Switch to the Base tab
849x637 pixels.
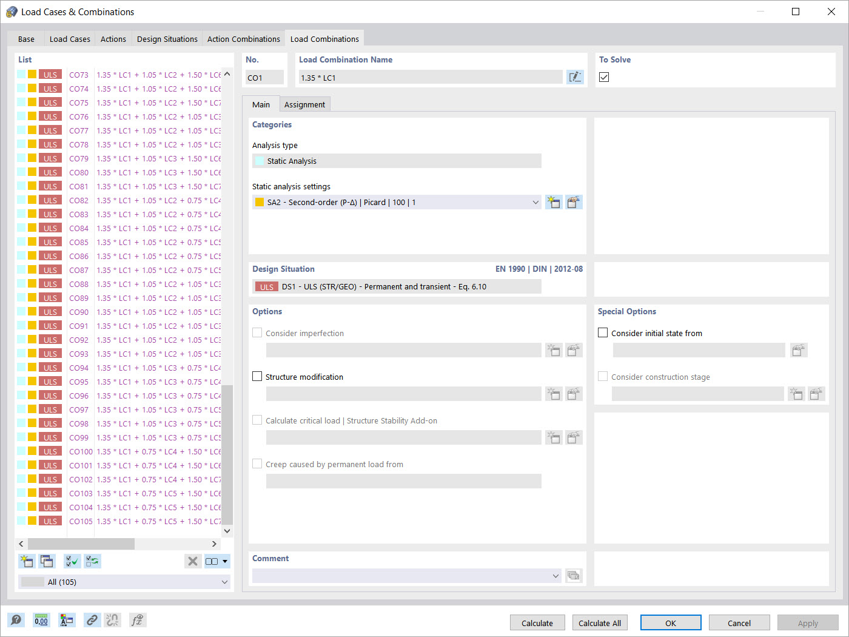click(26, 39)
